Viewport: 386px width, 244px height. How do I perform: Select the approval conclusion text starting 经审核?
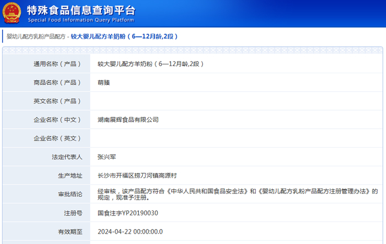tap(238, 194)
